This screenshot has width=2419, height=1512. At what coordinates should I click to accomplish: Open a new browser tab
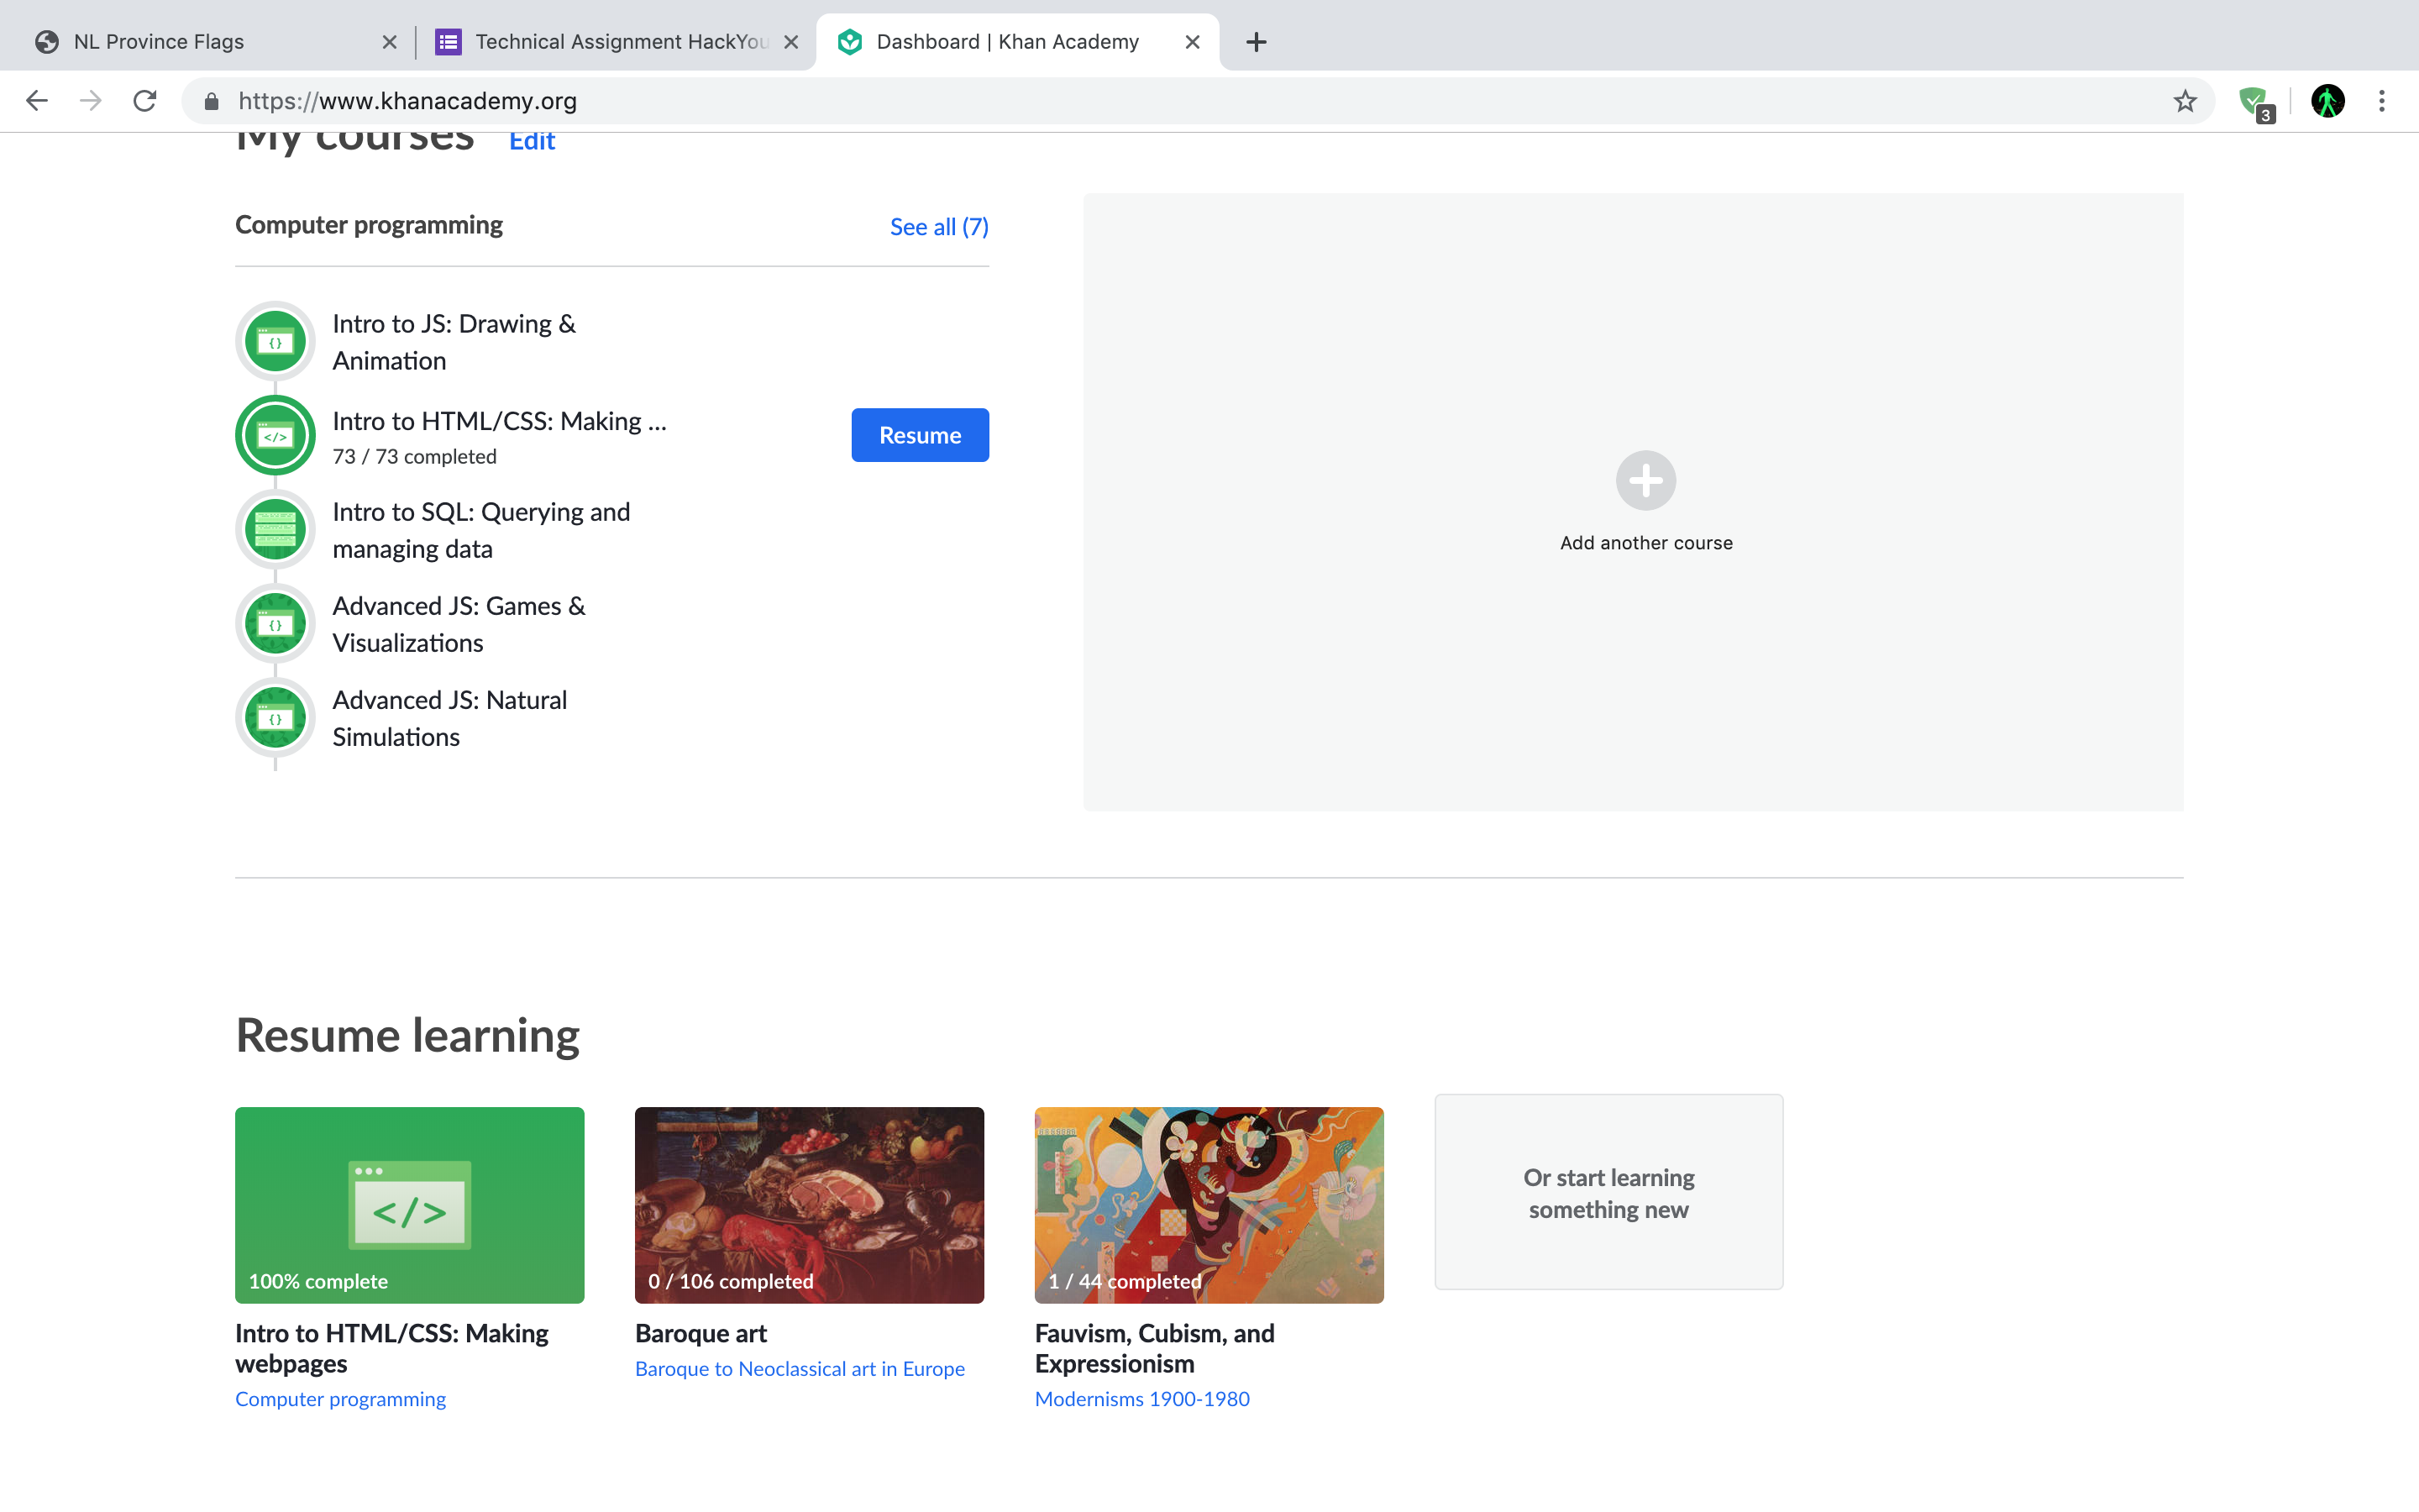1257,42
